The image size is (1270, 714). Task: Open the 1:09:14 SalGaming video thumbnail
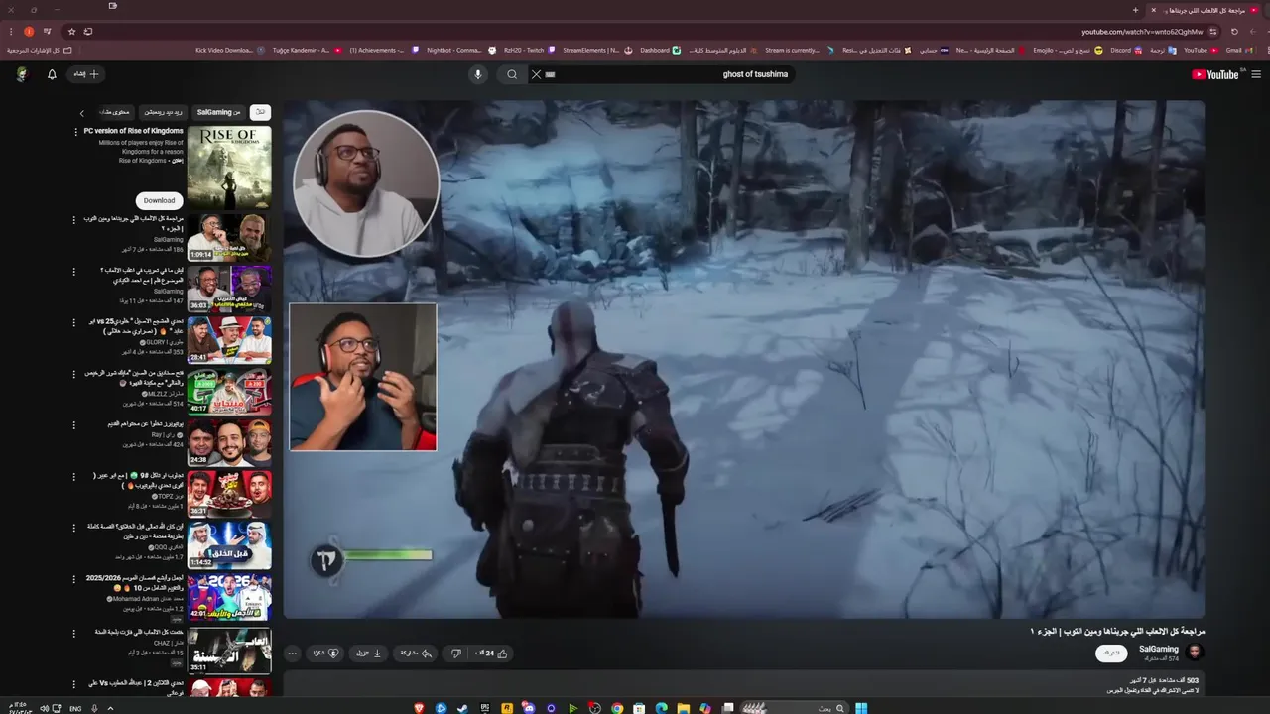(x=229, y=237)
